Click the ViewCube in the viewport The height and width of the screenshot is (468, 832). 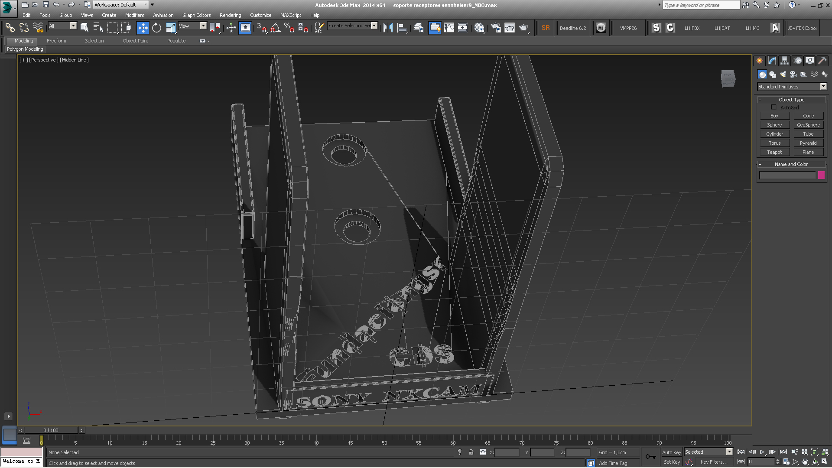click(x=728, y=78)
